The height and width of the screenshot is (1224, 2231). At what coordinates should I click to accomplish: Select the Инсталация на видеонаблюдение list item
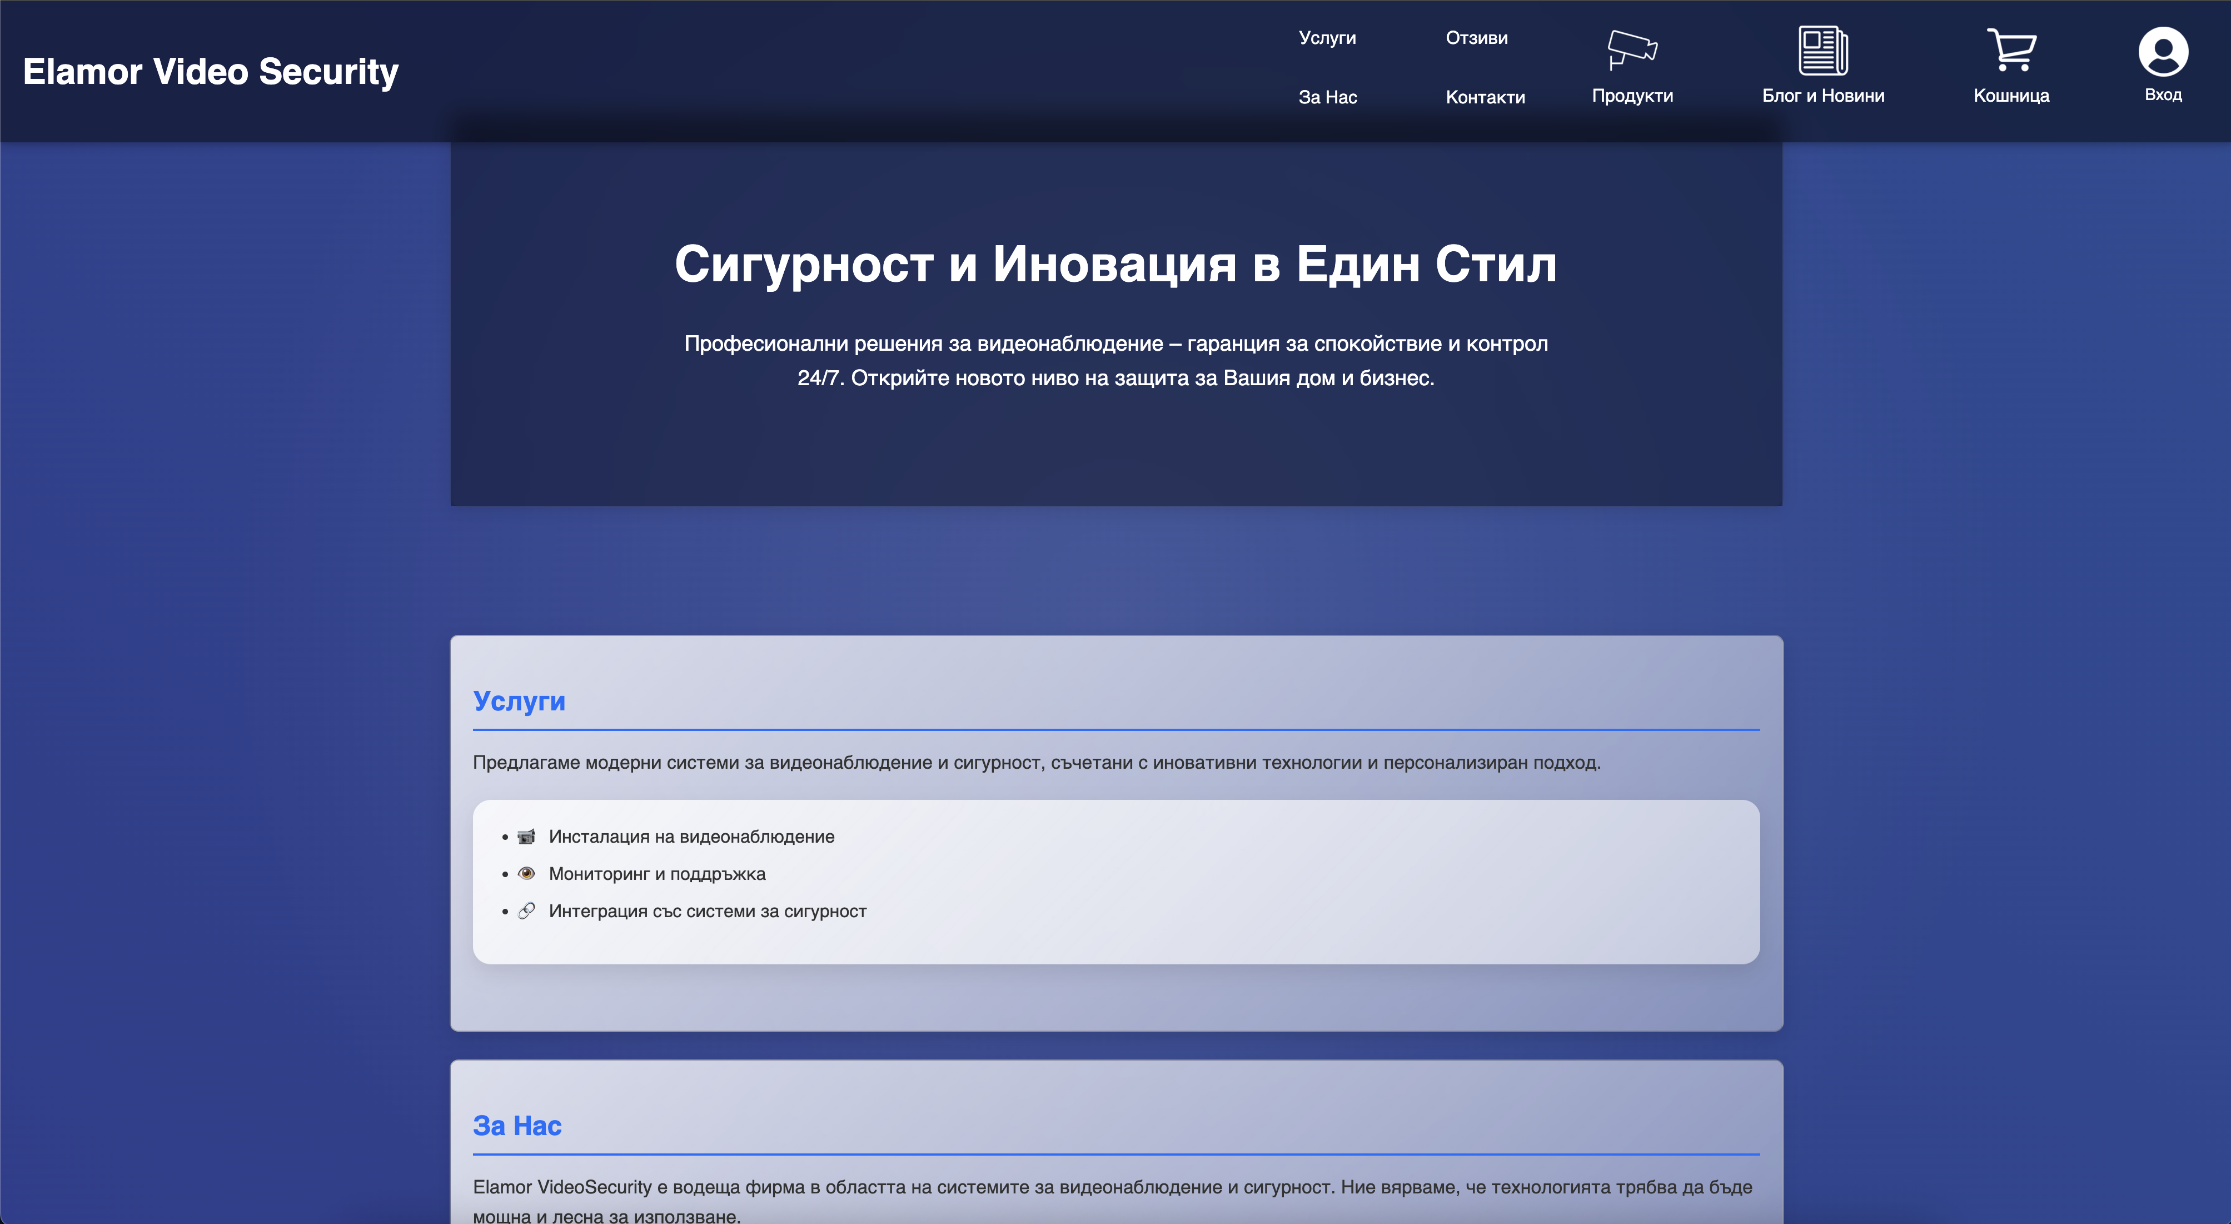coord(691,837)
